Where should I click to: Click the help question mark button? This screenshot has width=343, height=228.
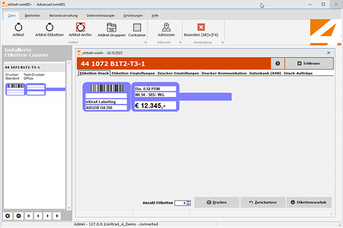pyautogui.click(x=277, y=64)
